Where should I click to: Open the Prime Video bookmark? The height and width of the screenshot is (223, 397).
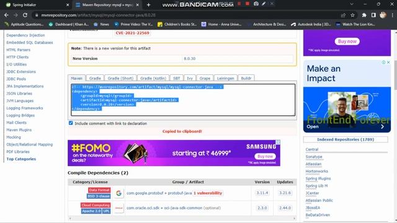click(x=133, y=24)
